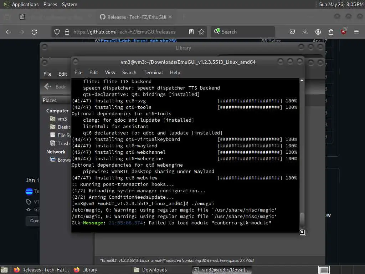
Task: Toggle reader view in address bar
Action: 191,32
